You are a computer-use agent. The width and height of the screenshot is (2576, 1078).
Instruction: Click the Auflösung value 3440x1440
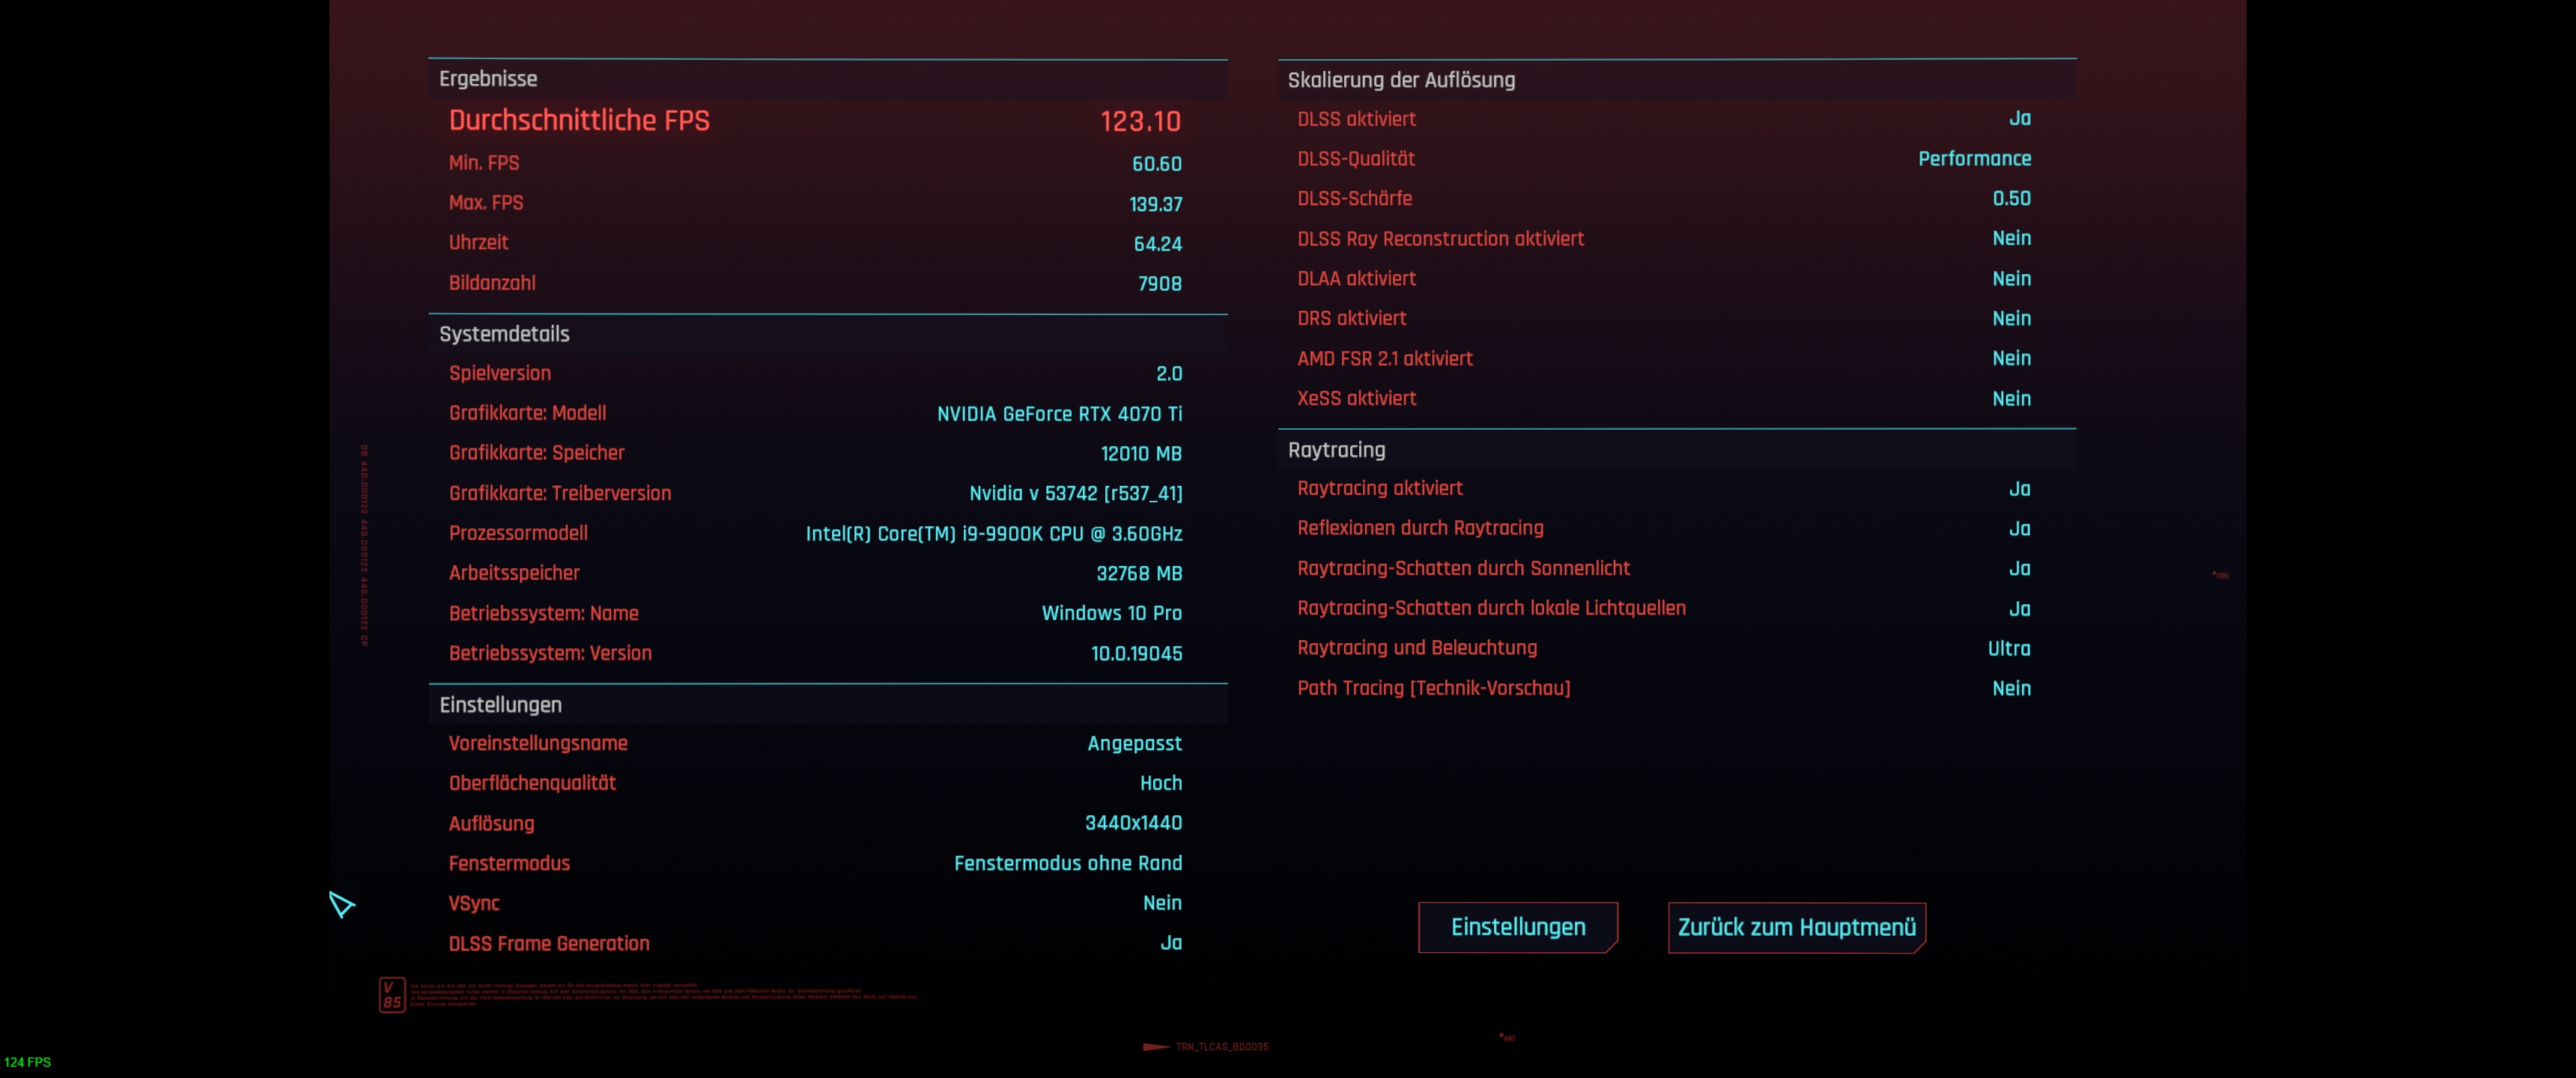(1132, 823)
